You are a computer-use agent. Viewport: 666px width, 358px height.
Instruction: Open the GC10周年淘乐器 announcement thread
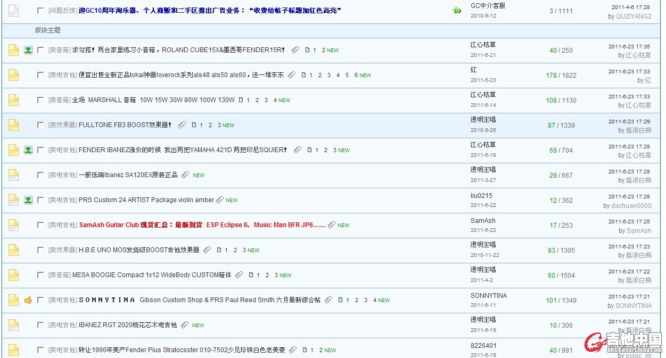coord(210,10)
